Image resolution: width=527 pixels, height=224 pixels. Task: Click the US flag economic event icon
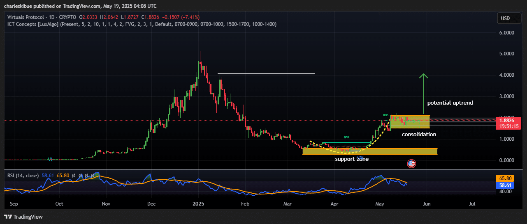[x=411, y=164]
